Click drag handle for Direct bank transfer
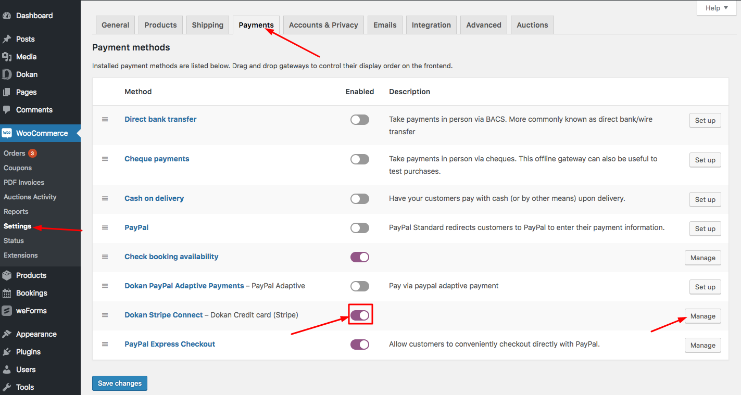The width and height of the screenshot is (741, 395). (105, 119)
